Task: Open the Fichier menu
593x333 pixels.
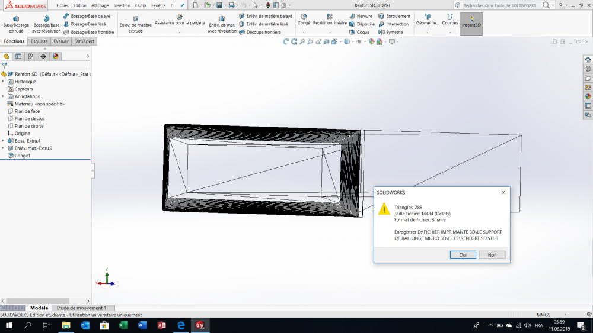Action: 62,5
